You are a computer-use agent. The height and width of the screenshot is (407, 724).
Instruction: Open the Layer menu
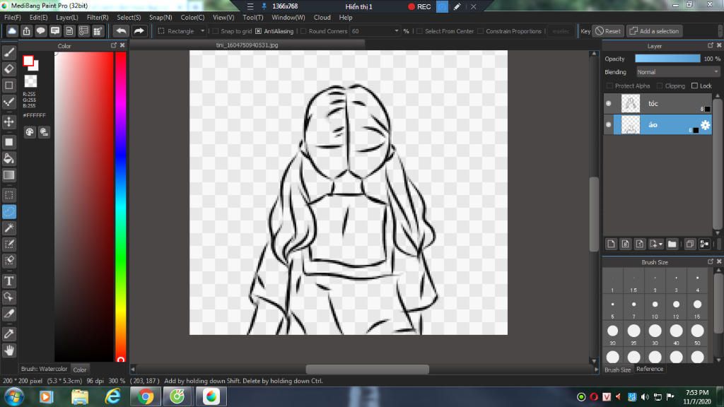coord(67,18)
